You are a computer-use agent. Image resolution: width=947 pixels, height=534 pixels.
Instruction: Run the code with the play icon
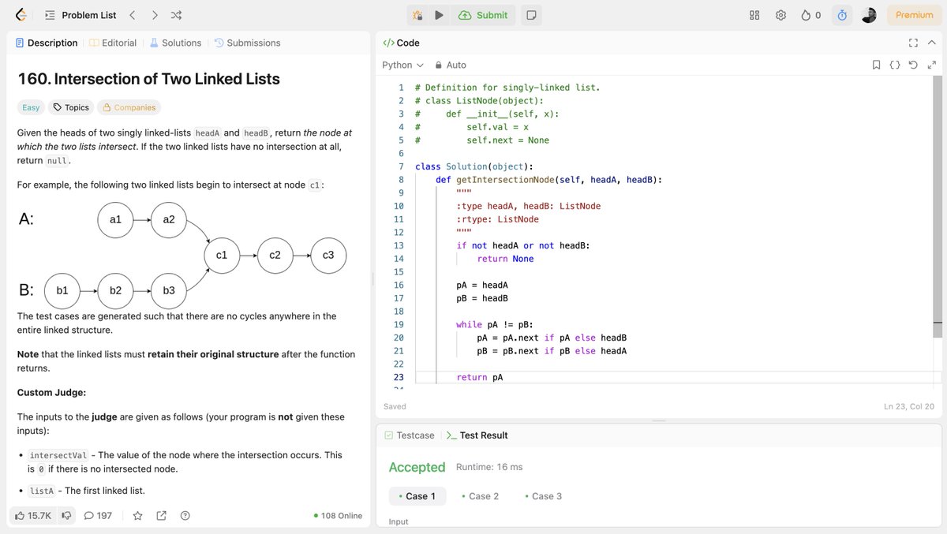[439, 15]
